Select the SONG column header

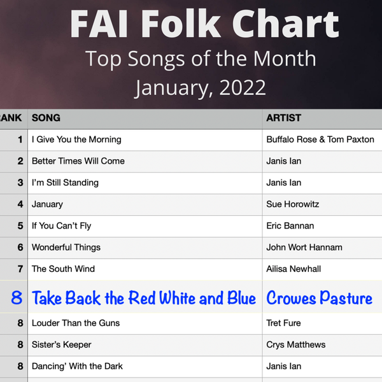tap(46, 118)
